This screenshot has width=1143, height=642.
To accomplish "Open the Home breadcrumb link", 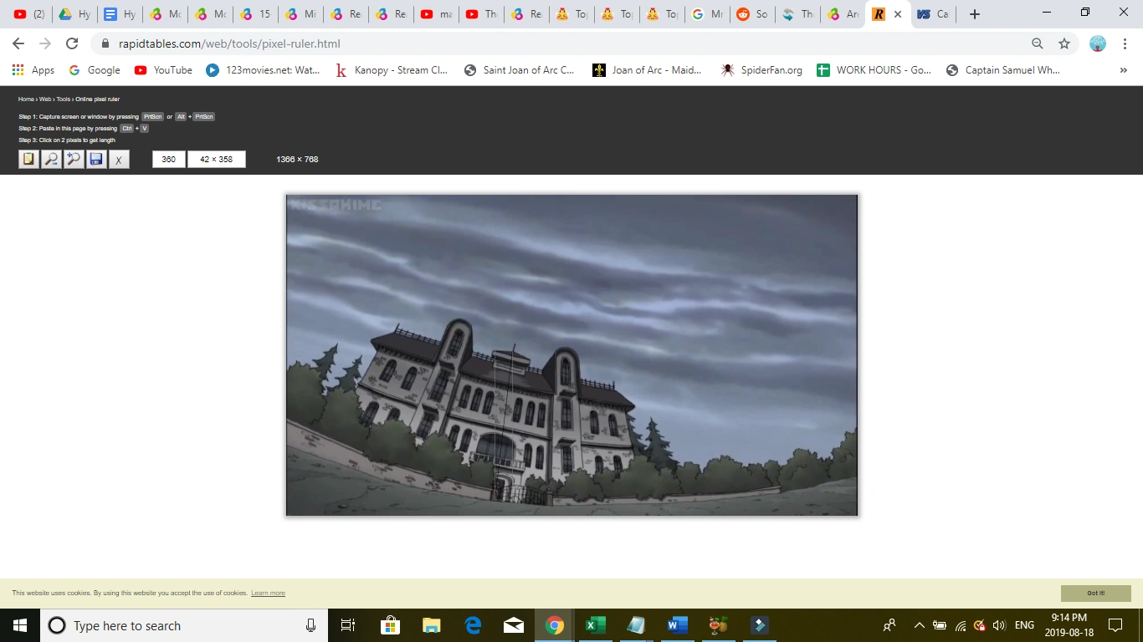I will (26, 99).
